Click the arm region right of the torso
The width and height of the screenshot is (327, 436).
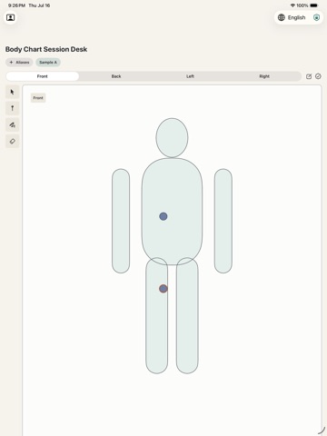click(x=223, y=221)
